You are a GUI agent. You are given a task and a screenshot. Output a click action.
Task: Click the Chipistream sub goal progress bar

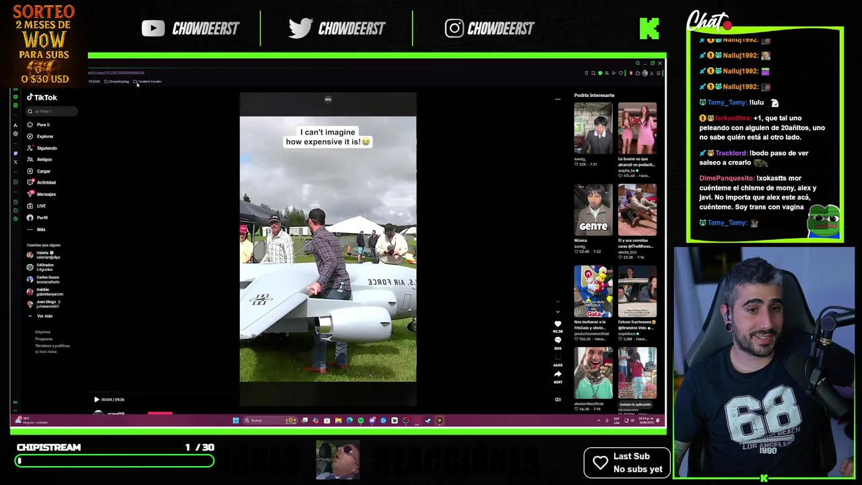coord(114,461)
